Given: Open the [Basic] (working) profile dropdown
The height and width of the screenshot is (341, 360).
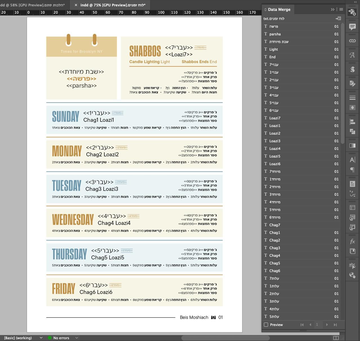Looking at the screenshot, I should tap(41, 338).
